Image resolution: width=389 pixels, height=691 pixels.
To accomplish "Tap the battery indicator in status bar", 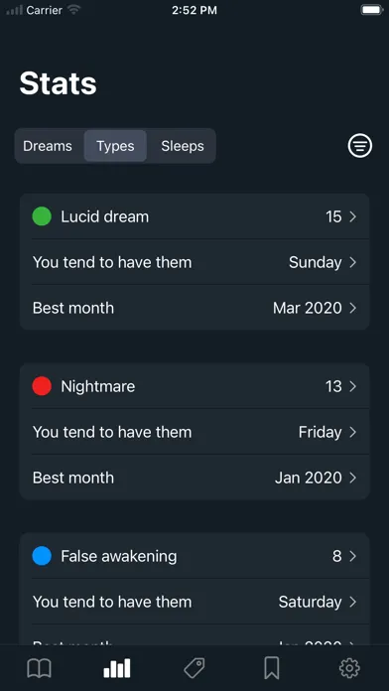I will (372, 10).
